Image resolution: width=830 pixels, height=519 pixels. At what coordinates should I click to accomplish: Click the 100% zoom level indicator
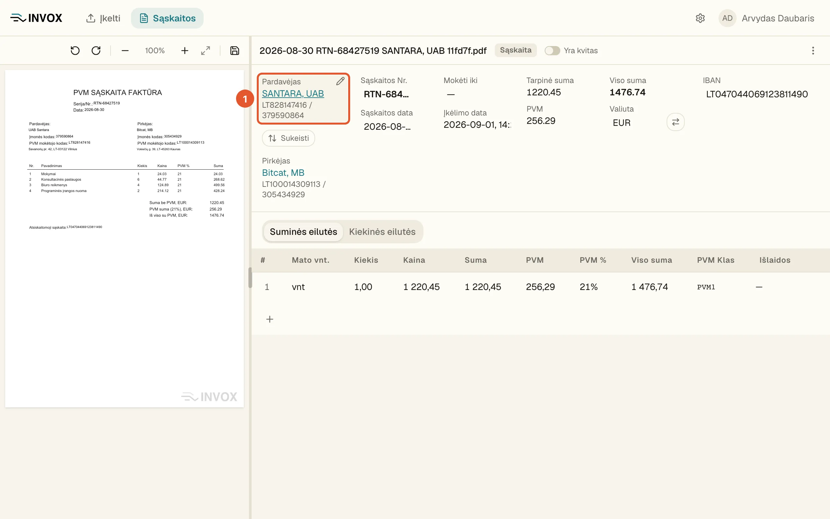point(155,51)
